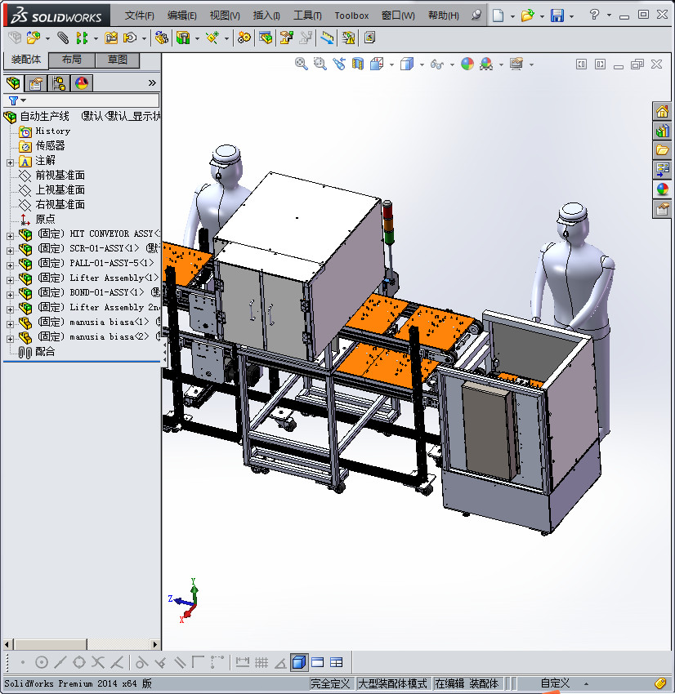
Task: Click the Zoom to Fit magnifier icon
Action: click(302, 64)
